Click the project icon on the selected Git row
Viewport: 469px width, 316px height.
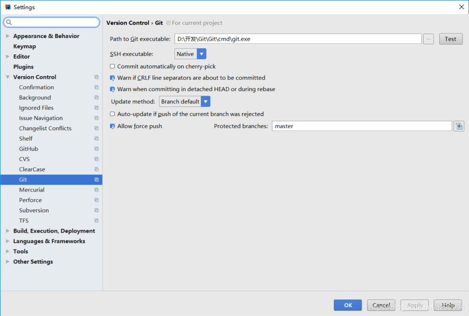pos(96,180)
